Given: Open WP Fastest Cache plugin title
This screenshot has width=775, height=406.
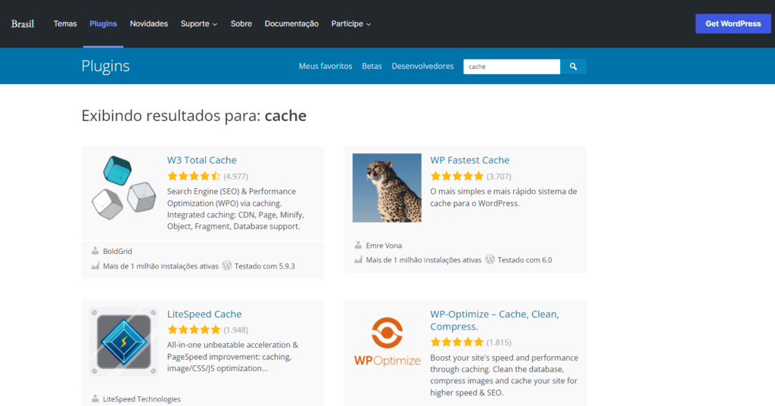Looking at the screenshot, I should click(x=469, y=160).
